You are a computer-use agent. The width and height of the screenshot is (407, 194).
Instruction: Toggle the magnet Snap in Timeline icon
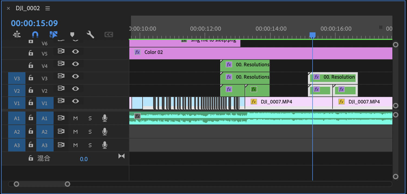[35, 34]
